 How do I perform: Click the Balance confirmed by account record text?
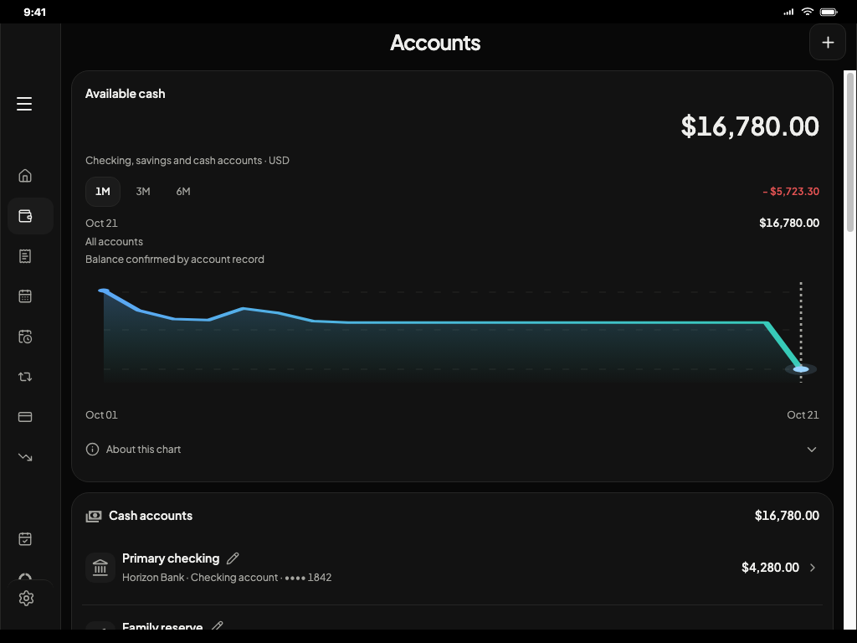175,260
